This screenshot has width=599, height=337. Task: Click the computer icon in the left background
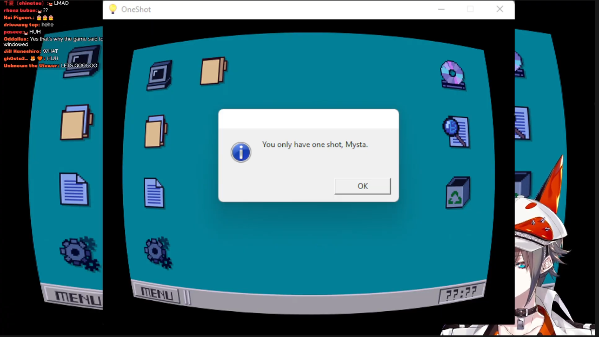point(82,62)
